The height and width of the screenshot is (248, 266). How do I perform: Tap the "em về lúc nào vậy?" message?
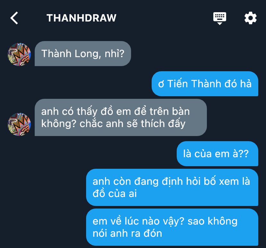[x=172, y=227]
